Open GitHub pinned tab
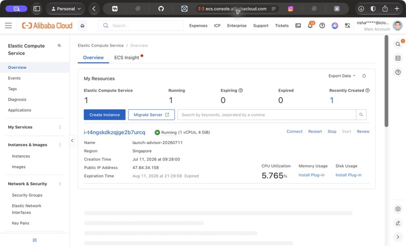This screenshot has height=247, width=406. point(161,9)
